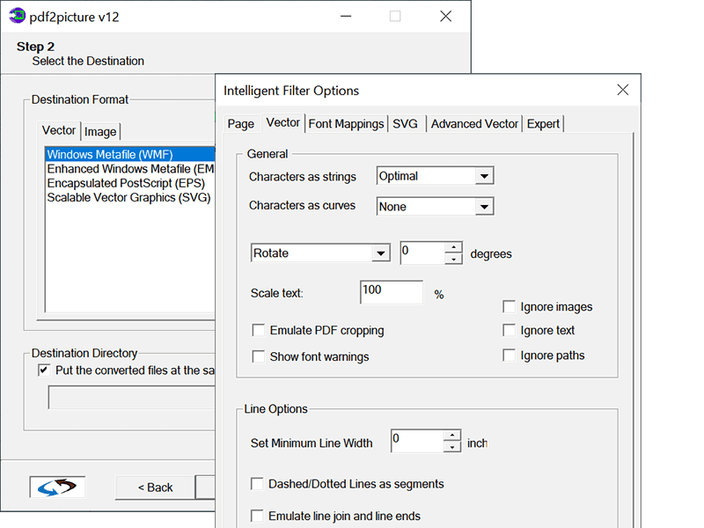Enable Ignore paths checkbox
The height and width of the screenshot is (528, 704).
point(509,356)
